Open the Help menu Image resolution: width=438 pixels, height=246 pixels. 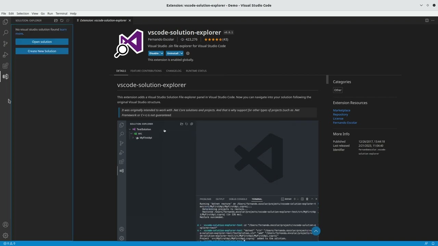[73, 13]
